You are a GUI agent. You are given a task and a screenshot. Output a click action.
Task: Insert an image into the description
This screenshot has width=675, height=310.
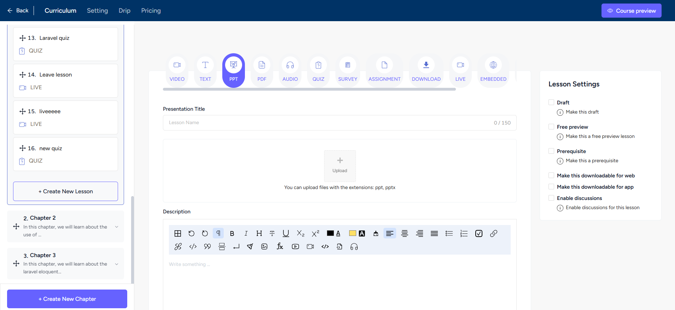pos(264,247)
